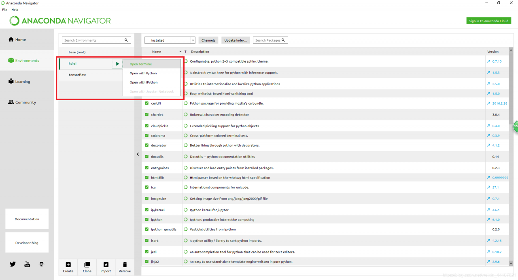
Task: Toggle the certifi package checkbox
Action: [x=147, y=103]
